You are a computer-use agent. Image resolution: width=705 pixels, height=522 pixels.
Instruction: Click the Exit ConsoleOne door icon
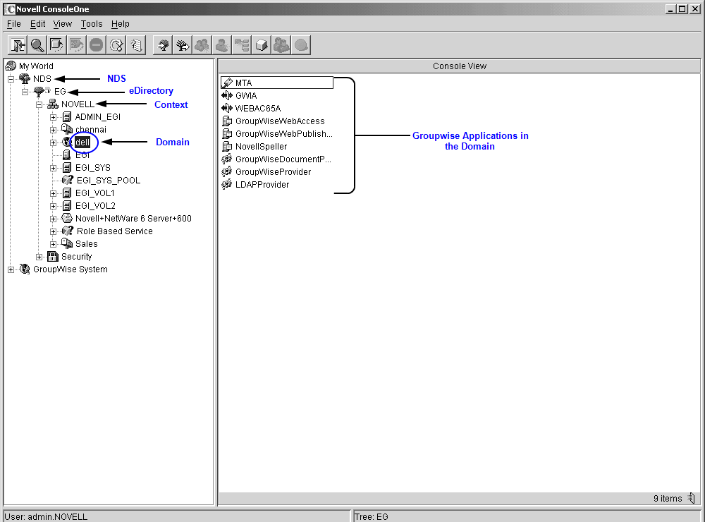pyautogui.click(x=18, y=45)
